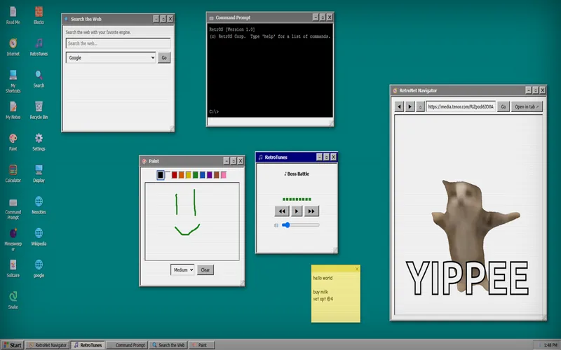Open the Snake game desktop icon
Image resolution: width=561 pixels, height=350 pixels.
tap(13, 300)
